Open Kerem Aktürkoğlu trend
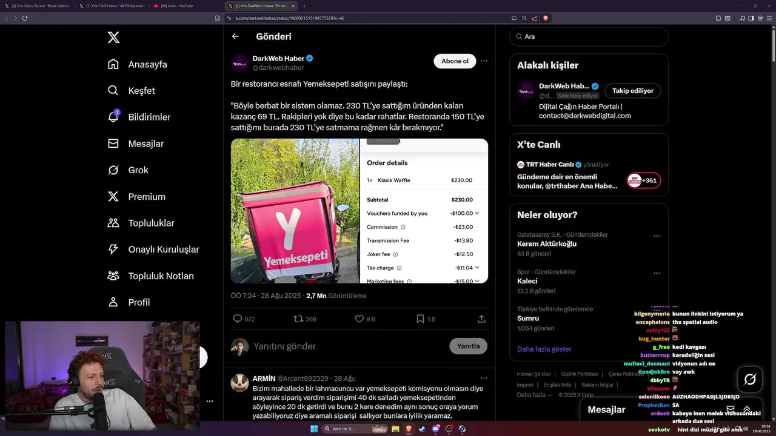The height and width of the screenshot is (436, 776). [547, 243]
